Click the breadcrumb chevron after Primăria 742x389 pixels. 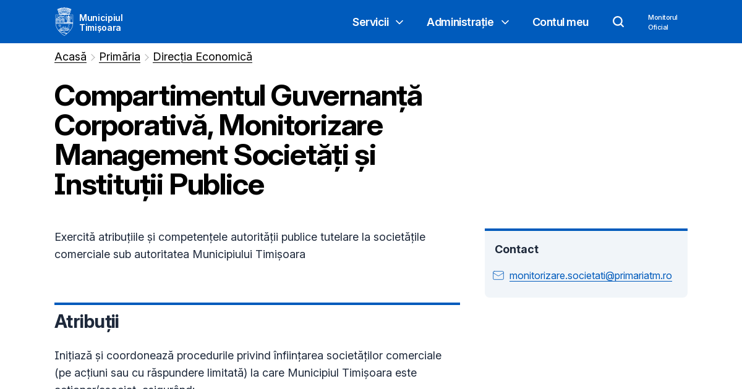pos(147,57)
